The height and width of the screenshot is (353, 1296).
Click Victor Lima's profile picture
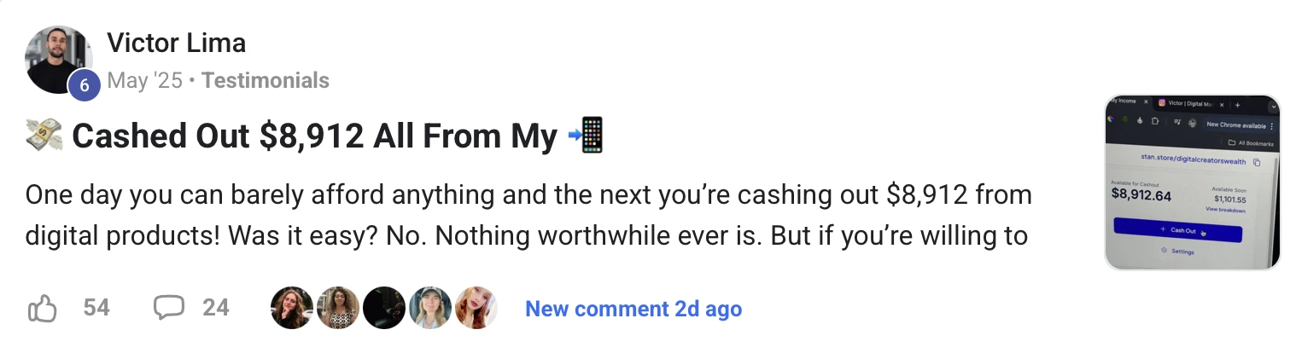pos(58,58)
